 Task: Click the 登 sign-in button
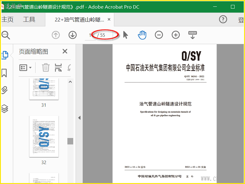tap(241, 20)
